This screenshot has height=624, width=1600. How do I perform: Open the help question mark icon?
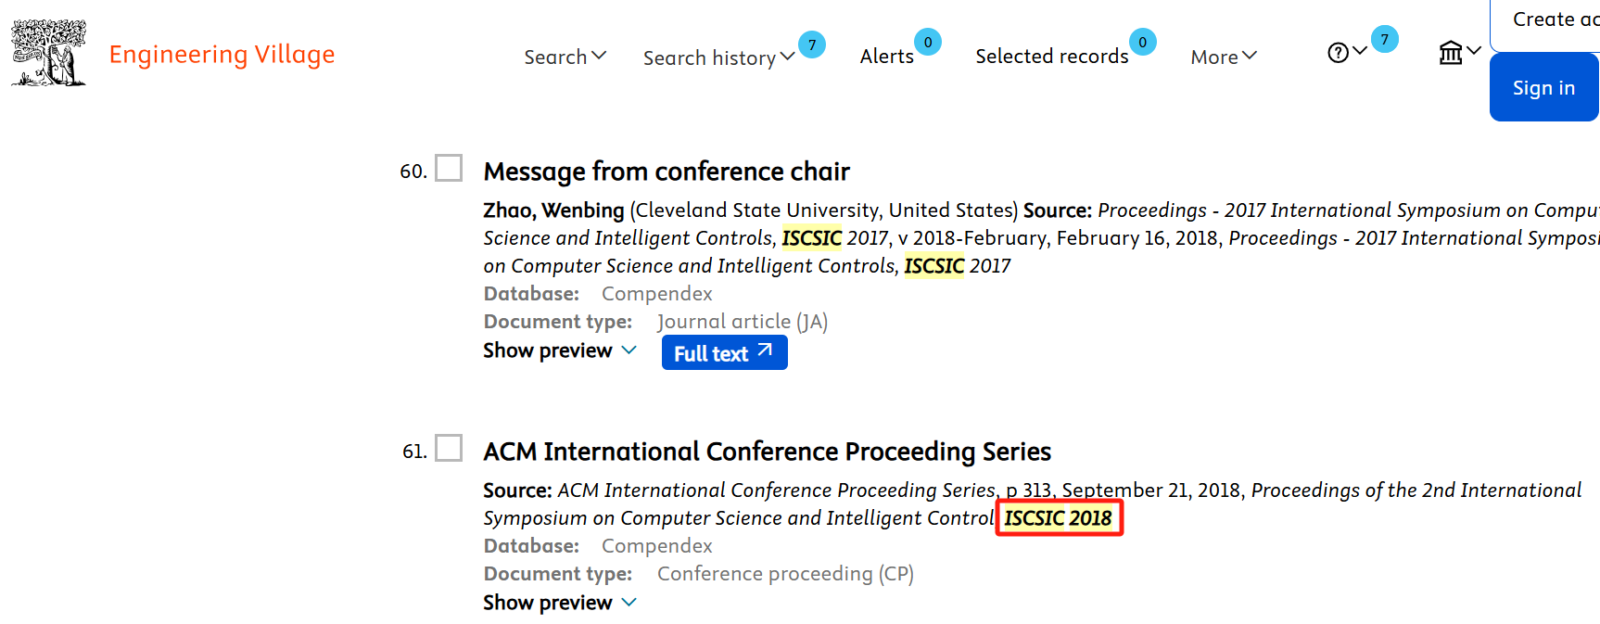[x=1338, y=53]
